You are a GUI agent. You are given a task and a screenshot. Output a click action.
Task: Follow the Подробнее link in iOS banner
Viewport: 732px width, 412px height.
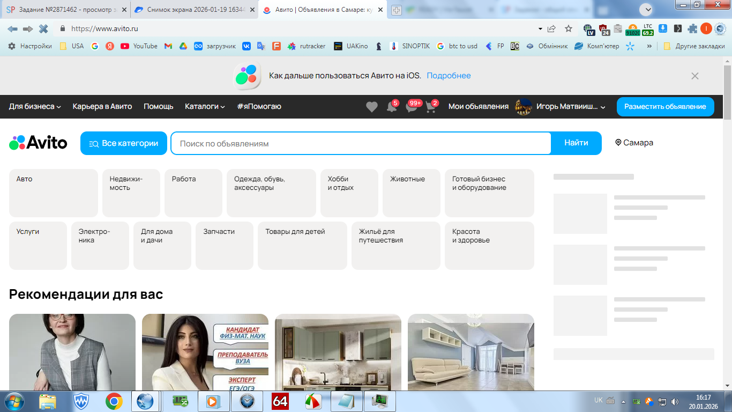click(x=449, y=76)
